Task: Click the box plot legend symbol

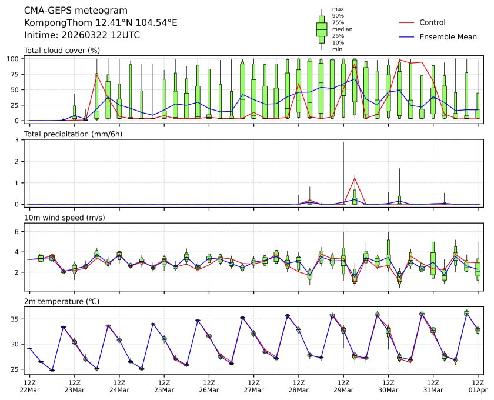Action: click(321, 29)
